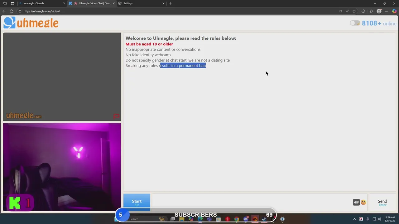This screenshot has width=399, height=224.
Task: Toggle the dark mode moon switch
Action: click(355, 23)
